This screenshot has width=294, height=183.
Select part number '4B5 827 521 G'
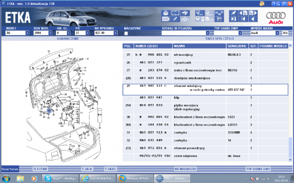pos(153,78)
